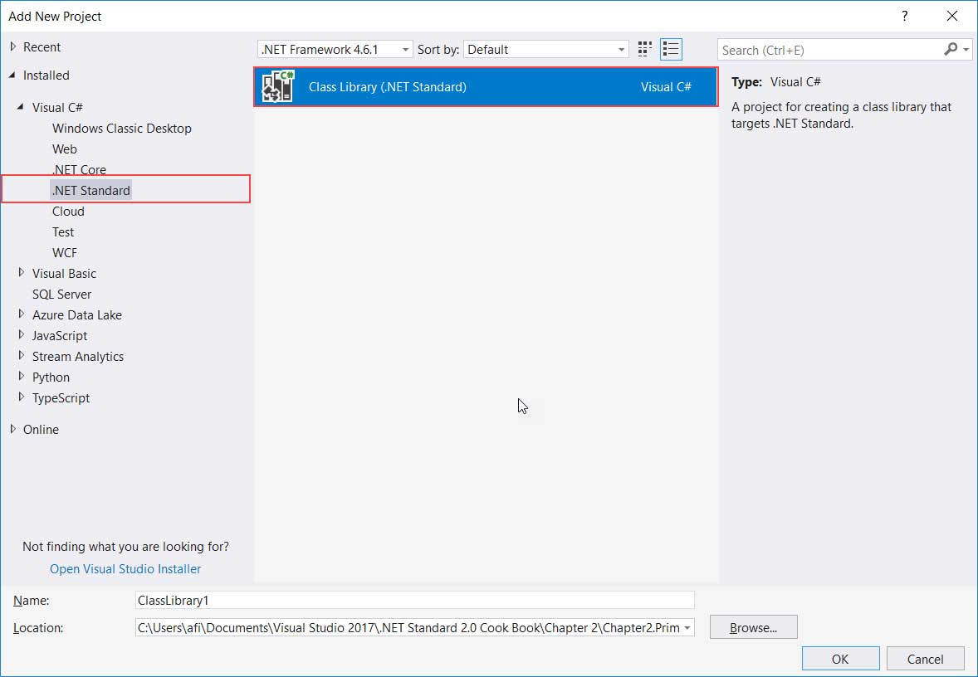Select the Azure Data Lake label
The image size is (978, 677).
[x=76, y=314]
